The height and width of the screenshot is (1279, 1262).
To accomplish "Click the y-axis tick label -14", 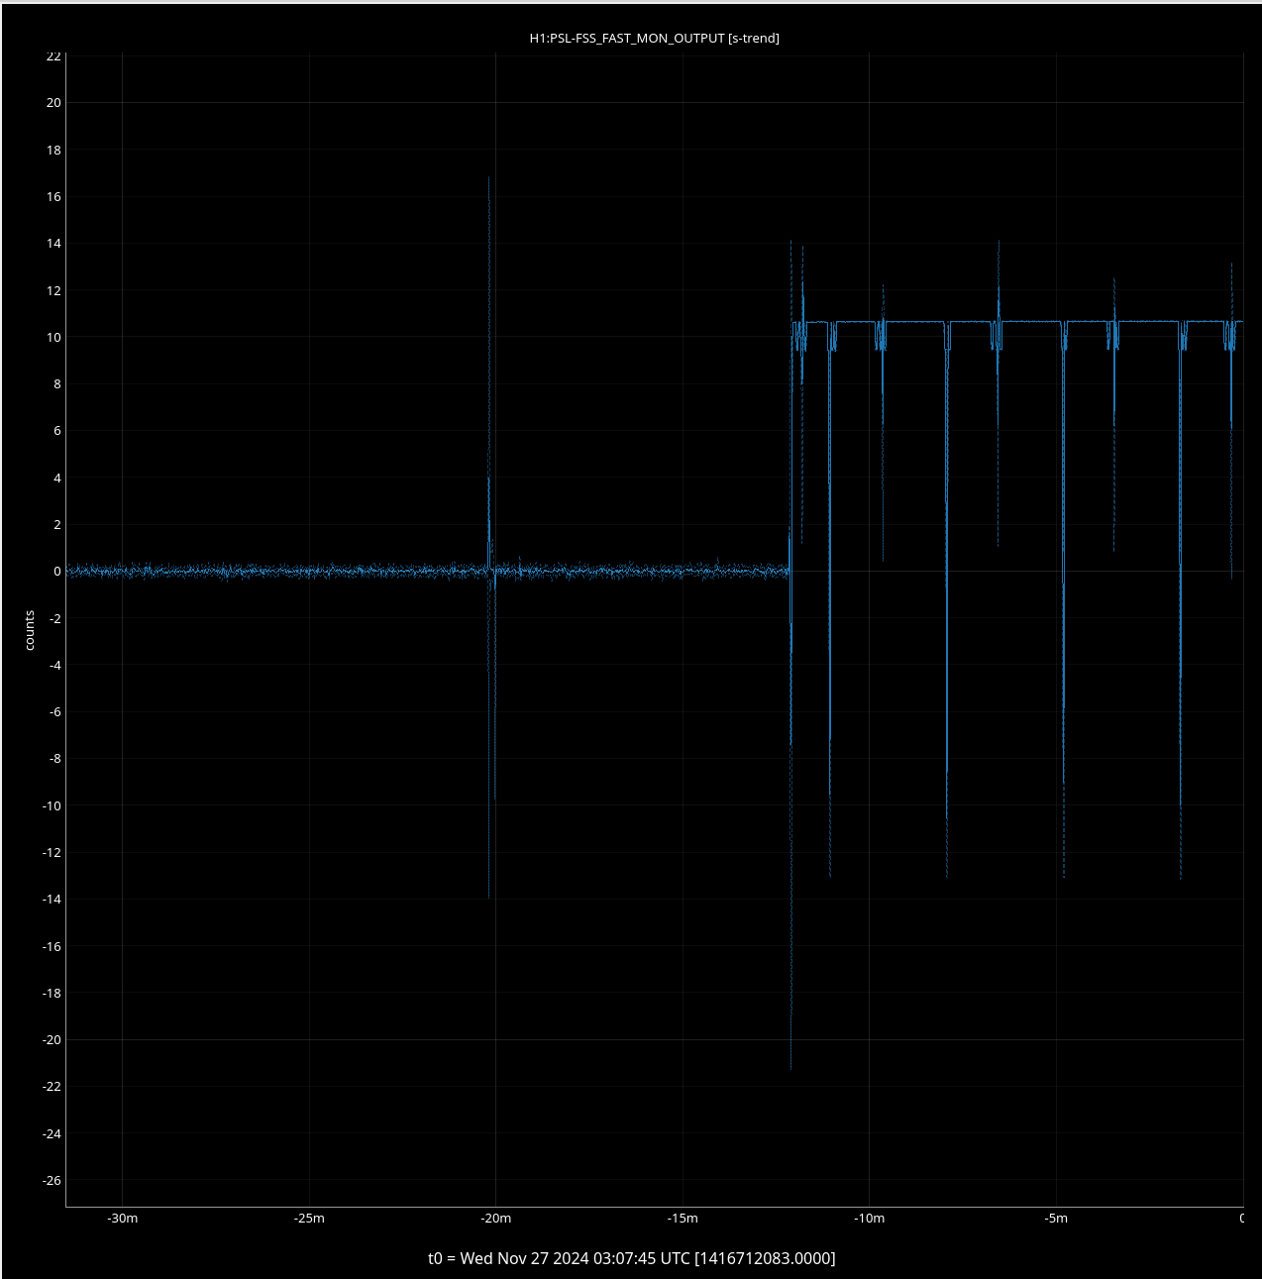I will click(x=52, y=900).
